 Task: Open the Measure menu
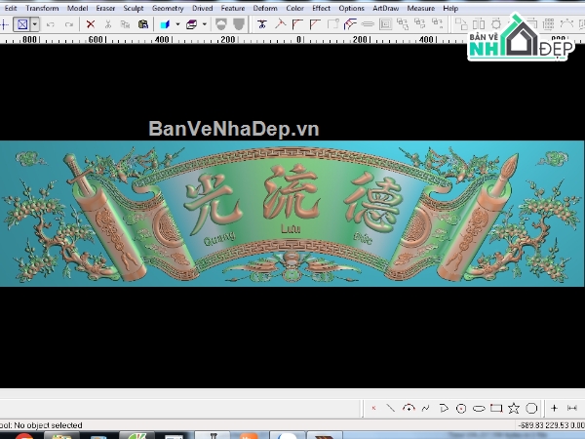pos(421,8)
